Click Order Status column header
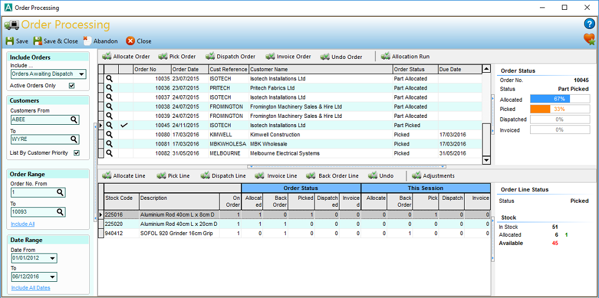599x298 pixels. point(415,69)
